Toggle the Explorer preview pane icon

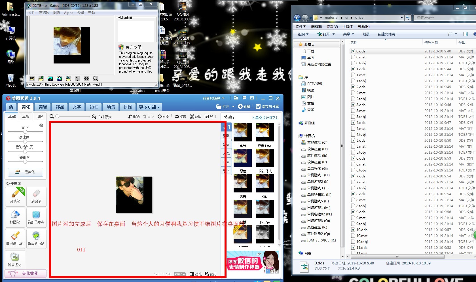point(466,34)
